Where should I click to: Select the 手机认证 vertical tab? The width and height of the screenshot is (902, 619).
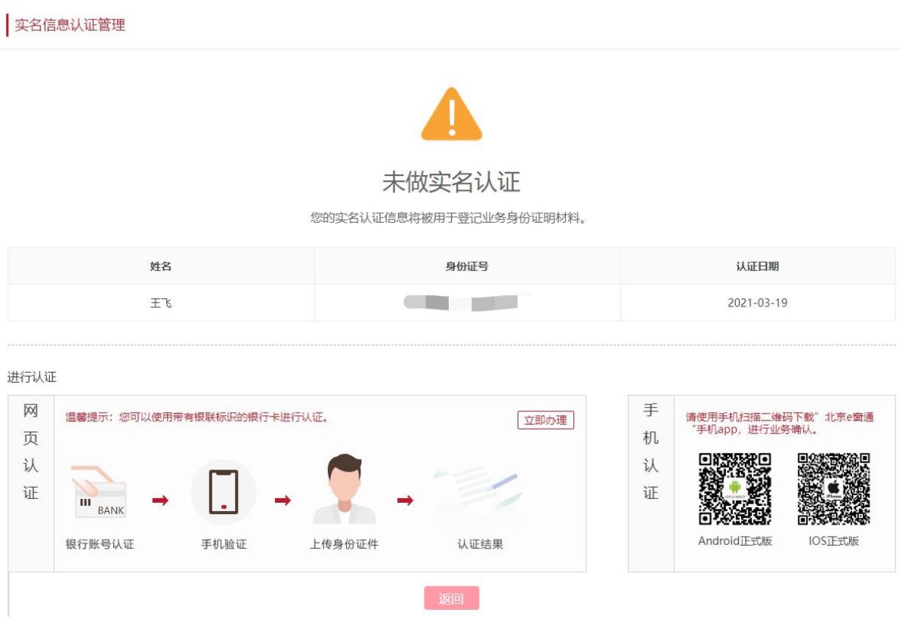click(650, 452)
